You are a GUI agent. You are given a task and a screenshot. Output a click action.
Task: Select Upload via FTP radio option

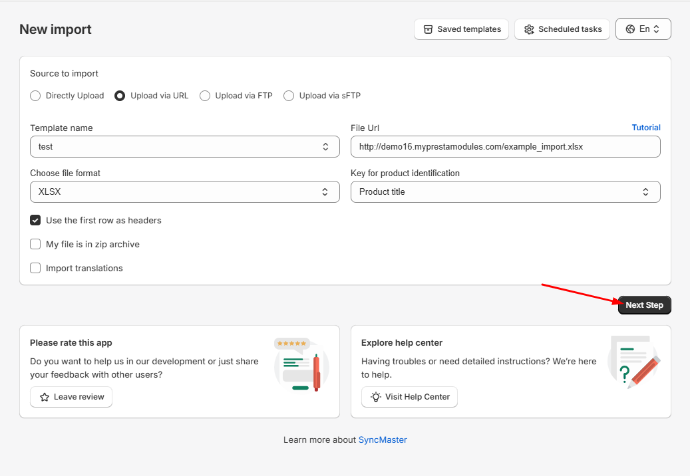[205, 96]
